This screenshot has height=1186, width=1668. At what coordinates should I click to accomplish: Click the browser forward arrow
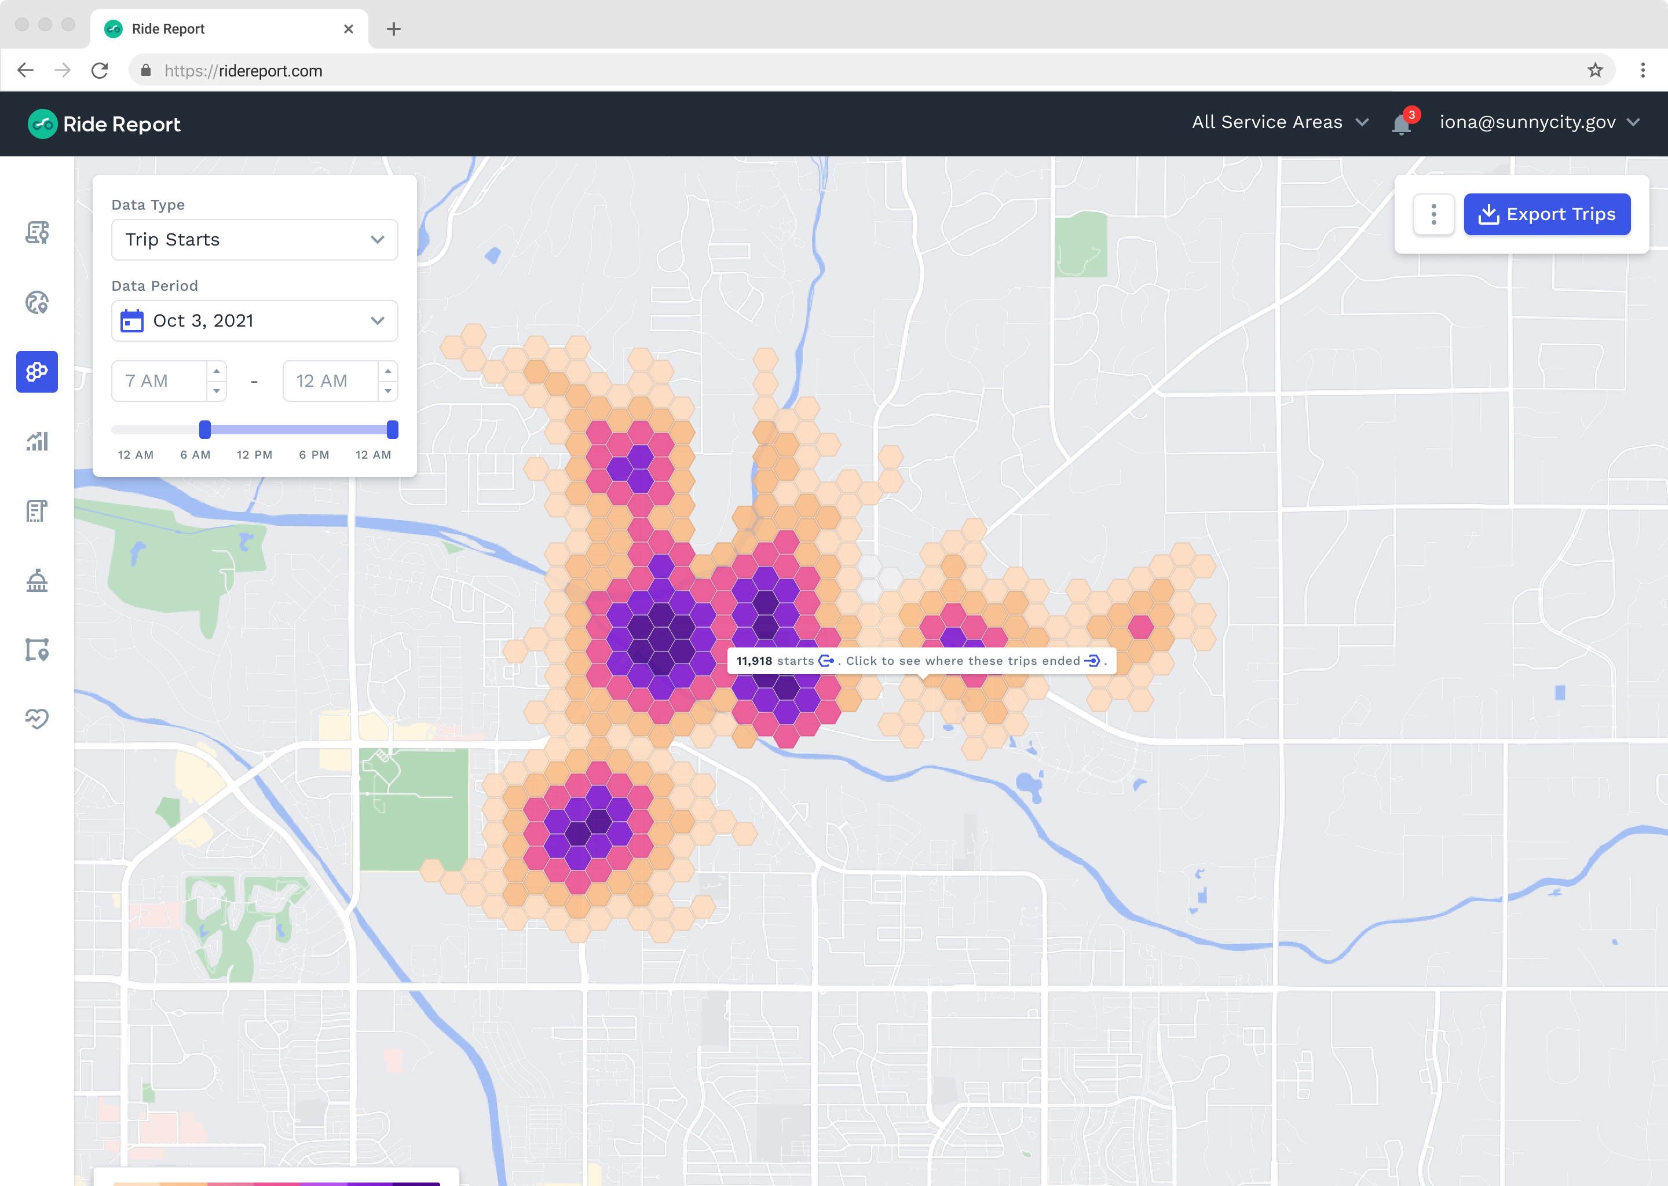point(63,70)
